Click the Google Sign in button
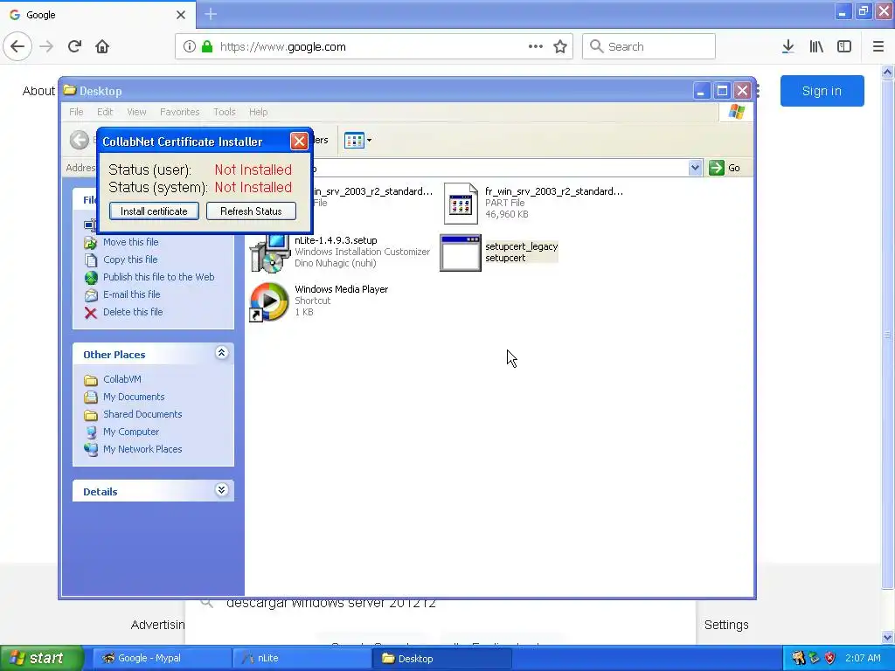Screen dimensions: 895x671 click(x=822, y=91)
